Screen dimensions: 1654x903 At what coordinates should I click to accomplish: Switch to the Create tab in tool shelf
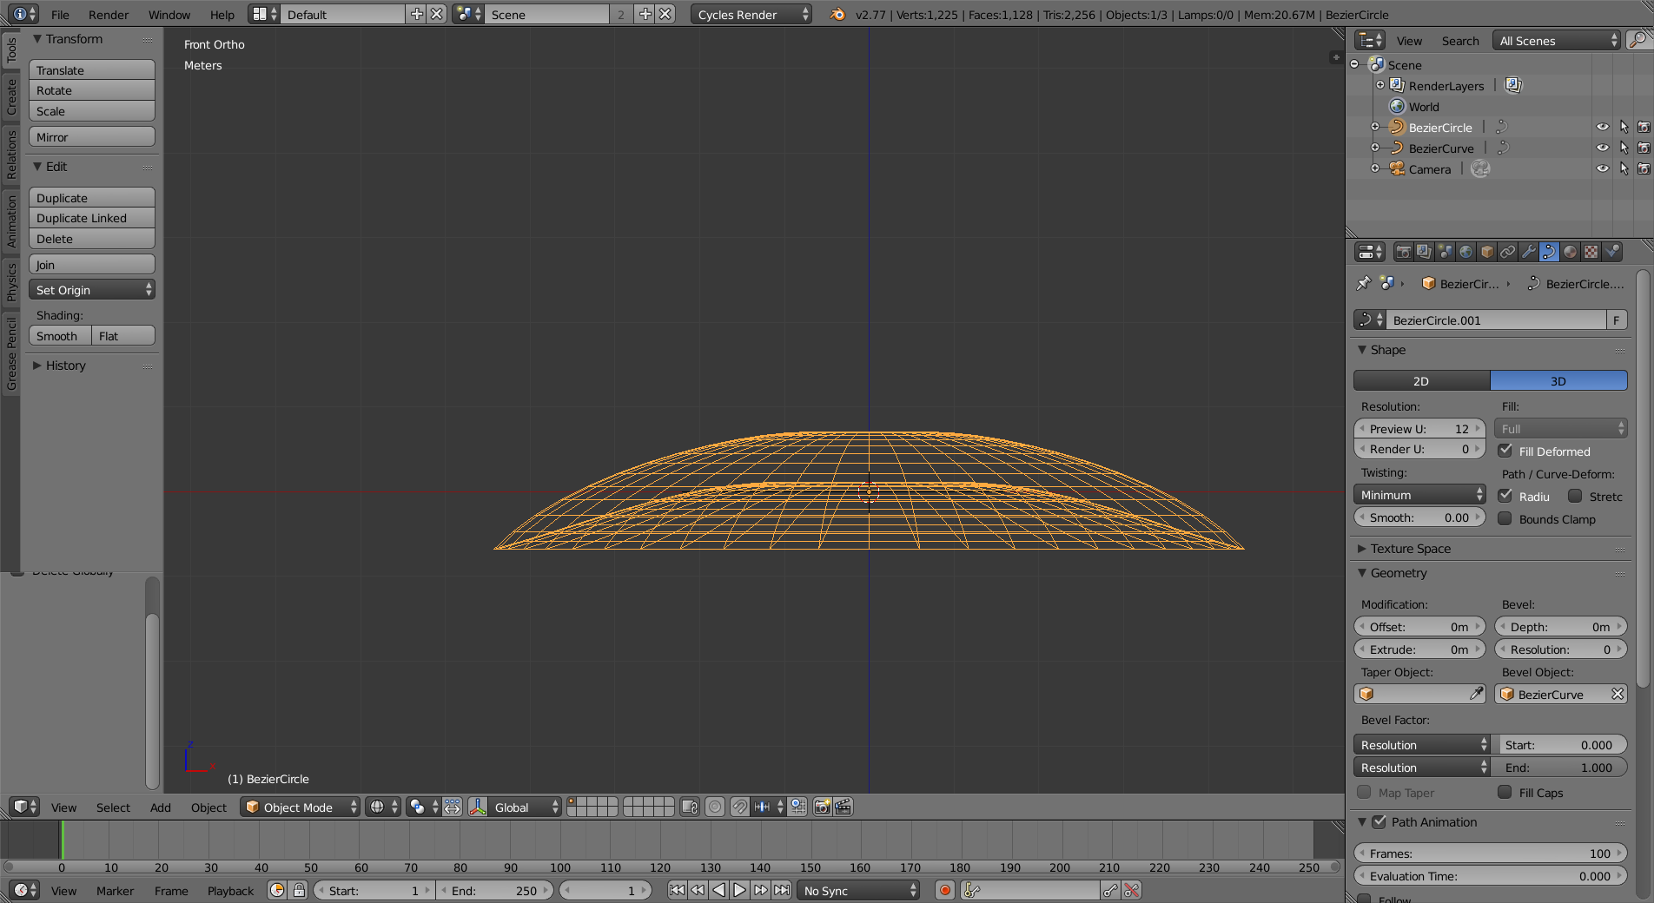click(x=11, y=96)
